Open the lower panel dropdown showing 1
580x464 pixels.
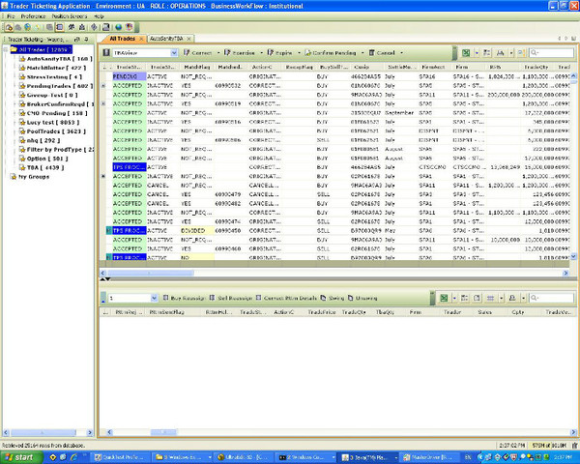[155, 298]
